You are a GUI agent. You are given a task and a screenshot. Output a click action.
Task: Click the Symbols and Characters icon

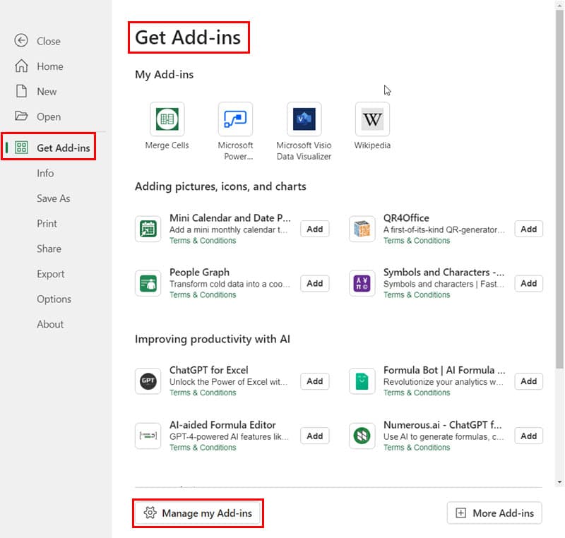point(362,283)
